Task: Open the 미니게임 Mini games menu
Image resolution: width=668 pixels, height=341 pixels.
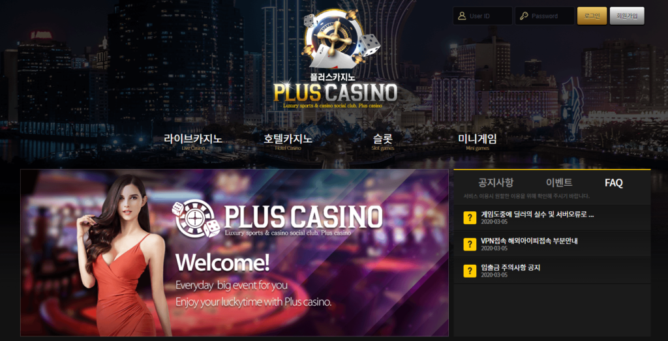Action: tap(477, 141)
